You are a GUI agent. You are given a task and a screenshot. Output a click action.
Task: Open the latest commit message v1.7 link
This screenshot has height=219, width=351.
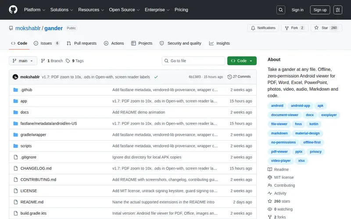click(96, 77)
